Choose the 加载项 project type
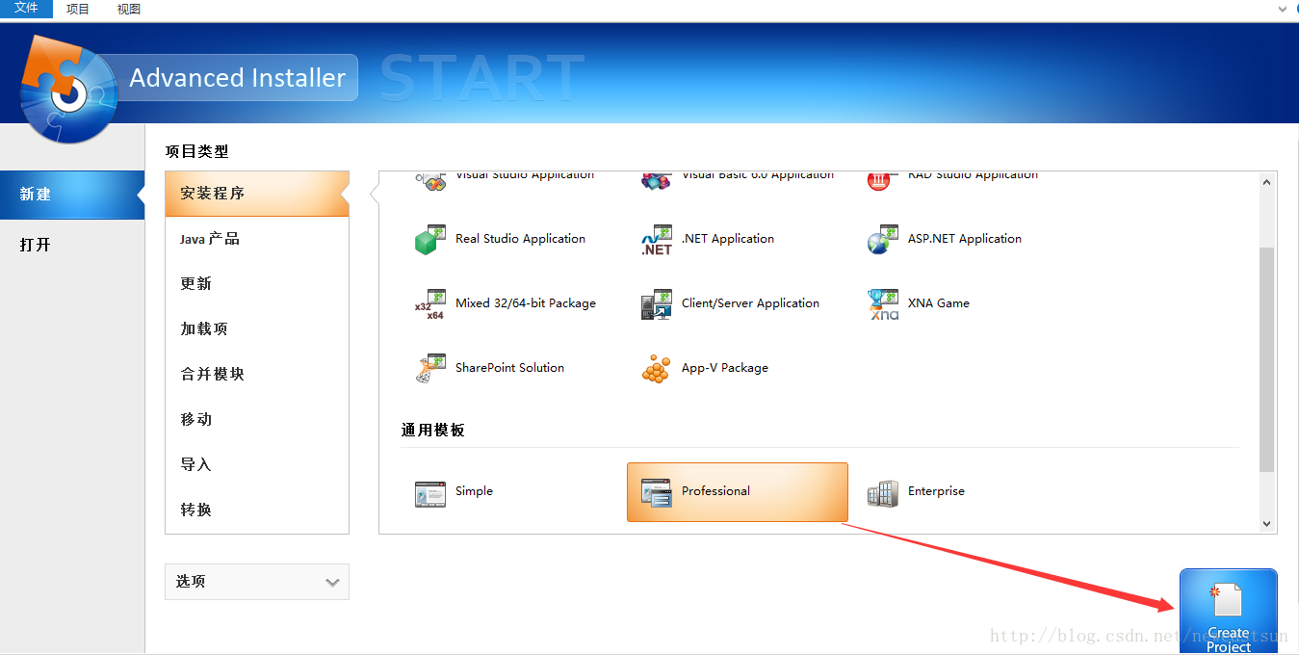The width and height of the screenshot is (1299, 655). 257,329
